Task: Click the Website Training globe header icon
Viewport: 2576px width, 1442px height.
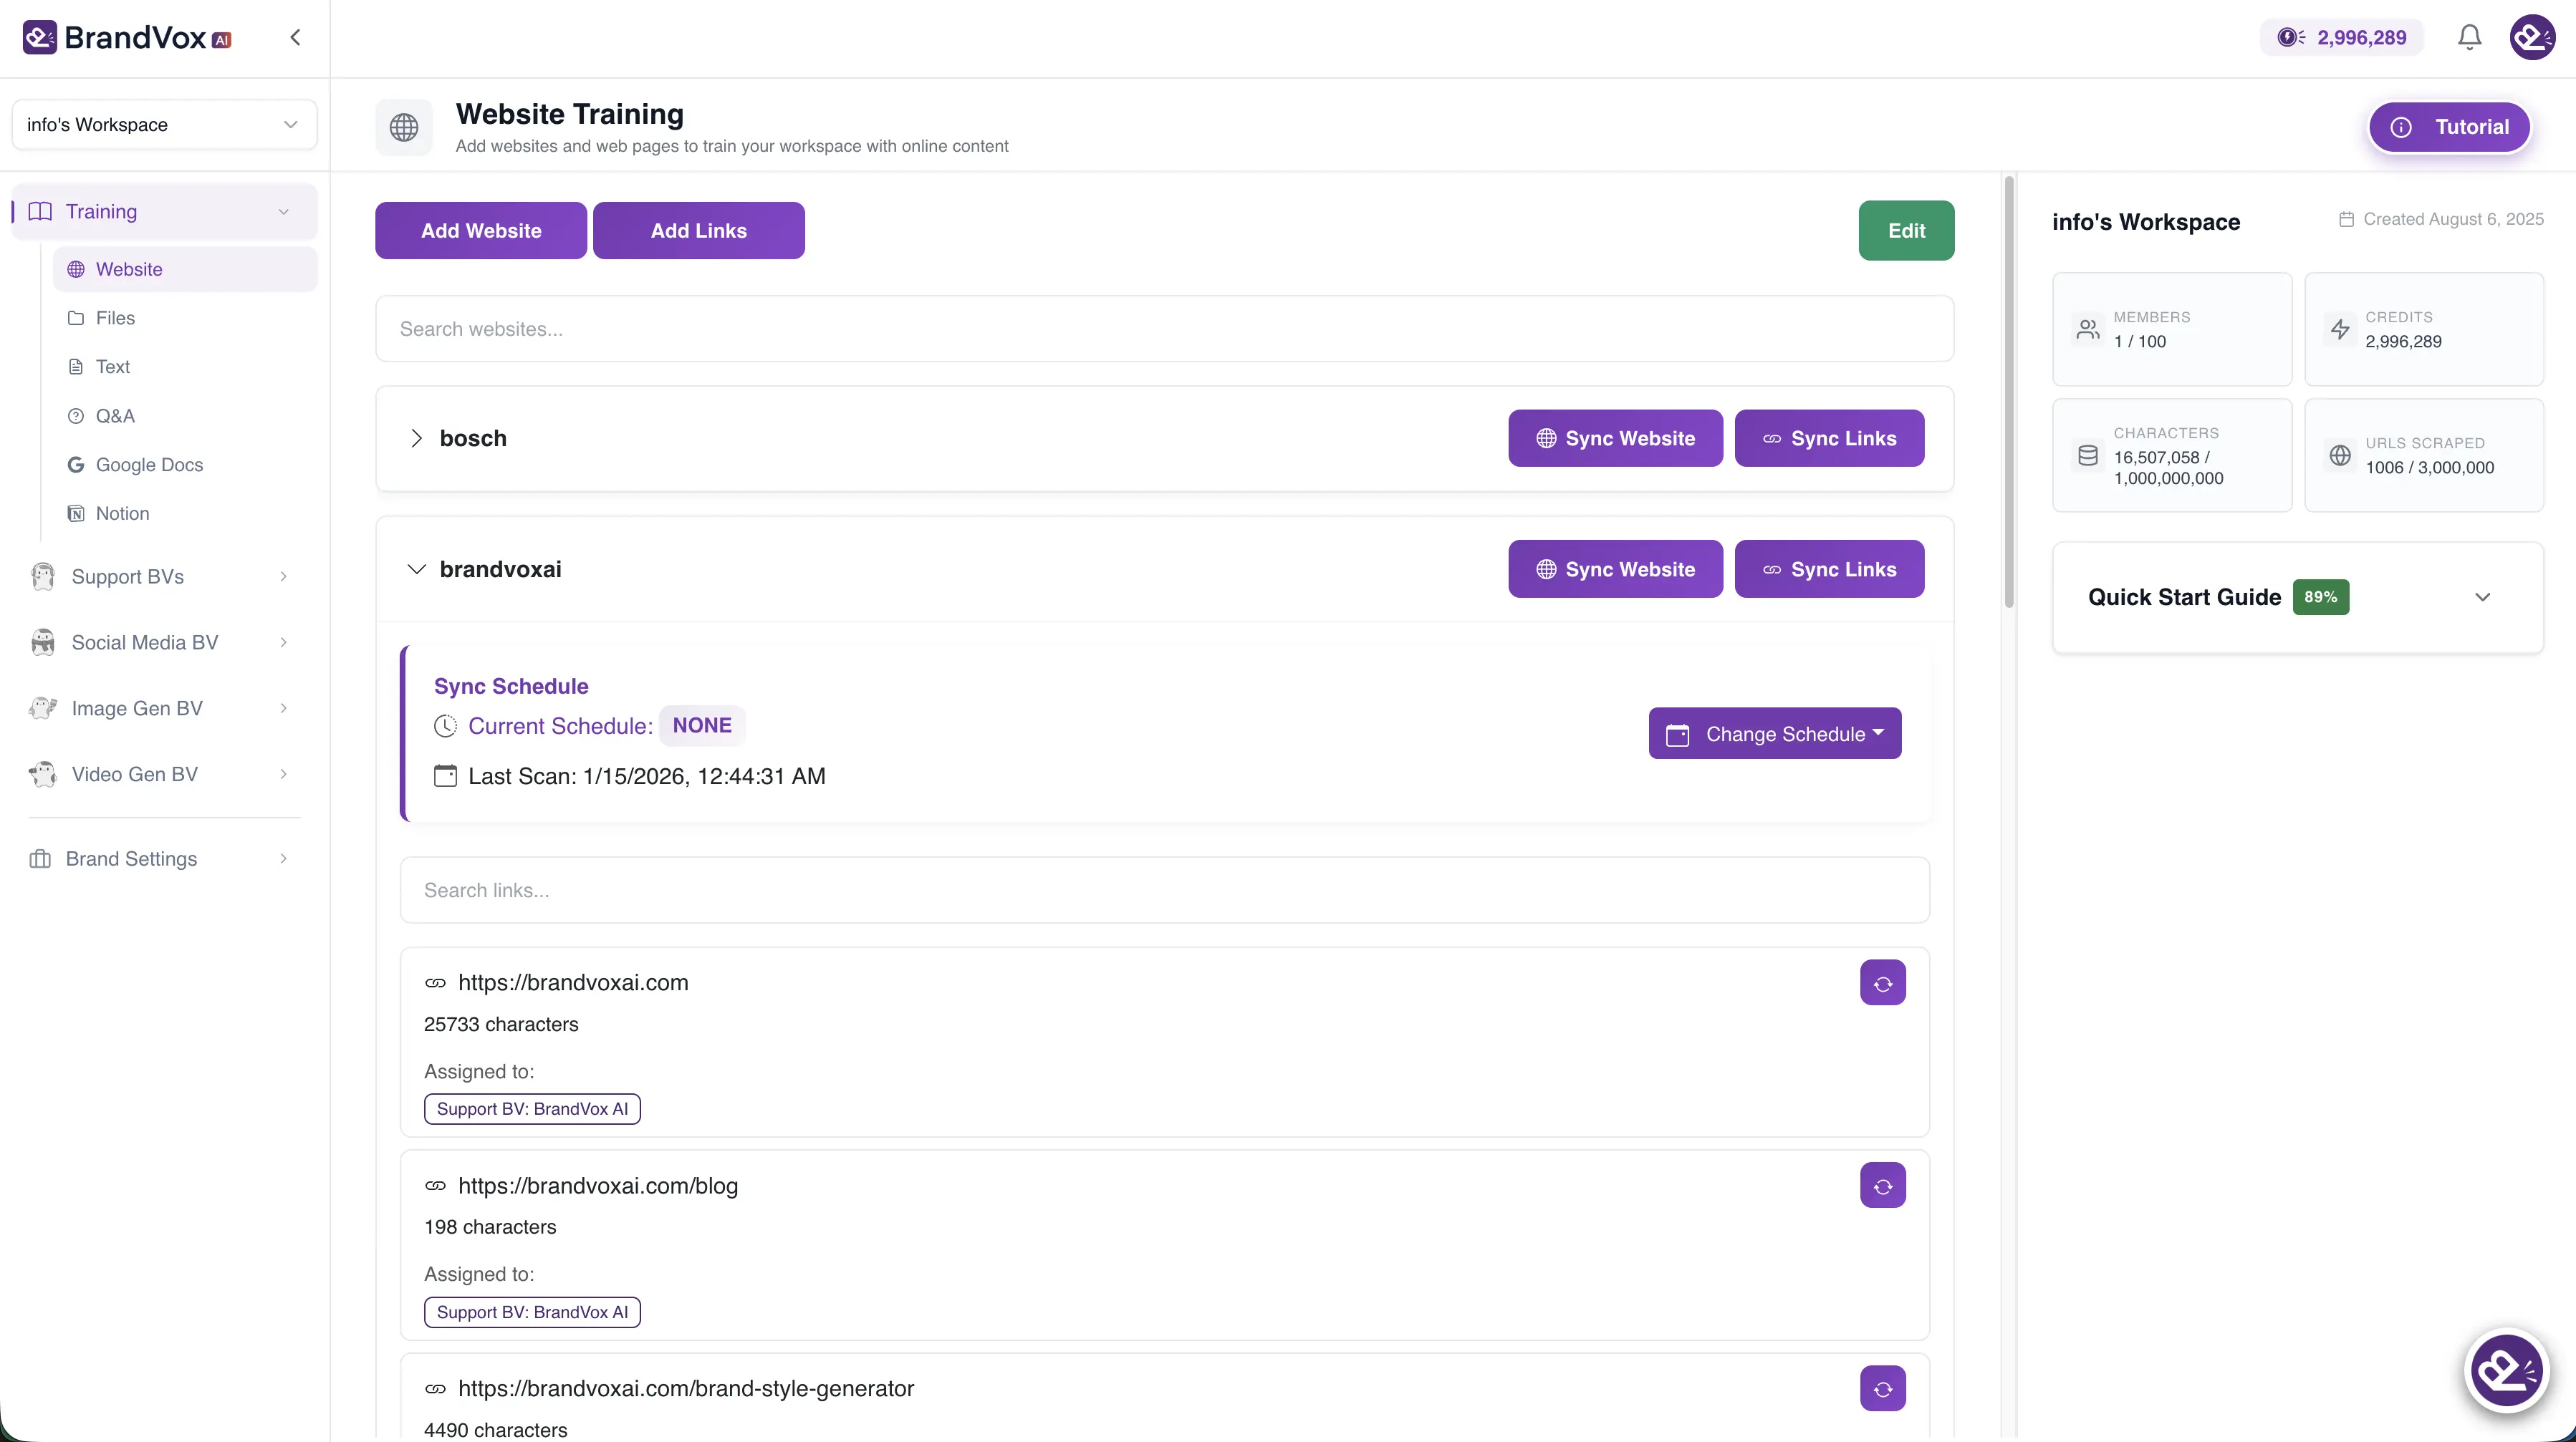Action: (404, 127)
